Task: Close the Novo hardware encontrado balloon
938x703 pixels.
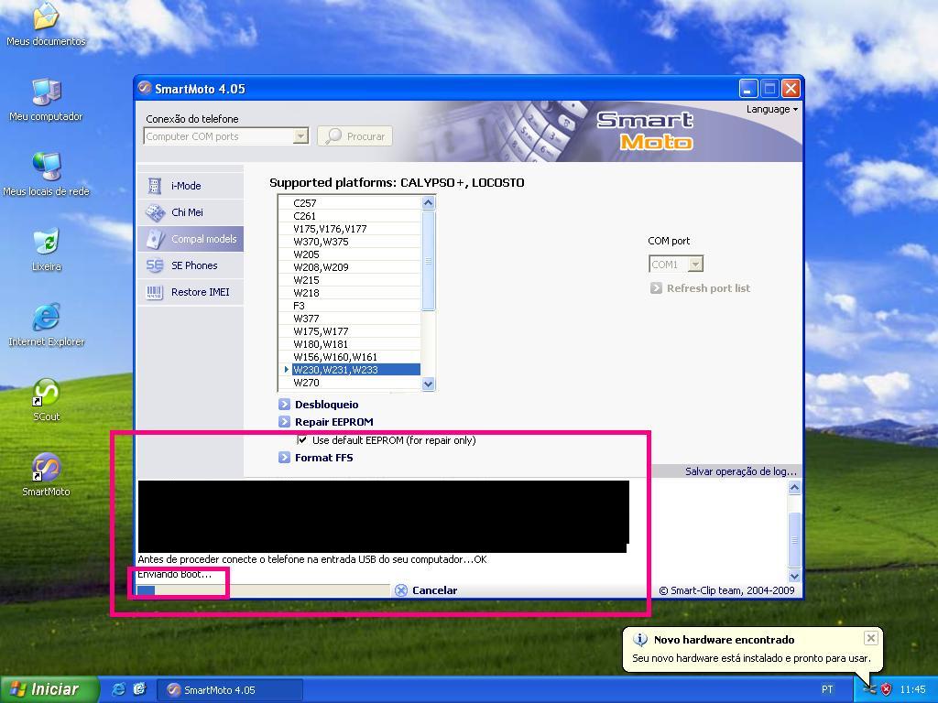Action: (871, 638)
